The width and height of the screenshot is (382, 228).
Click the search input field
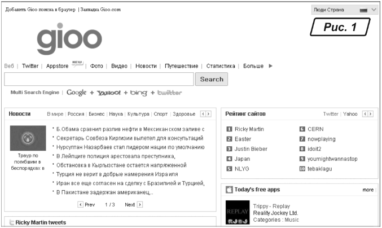coord(99,79)
